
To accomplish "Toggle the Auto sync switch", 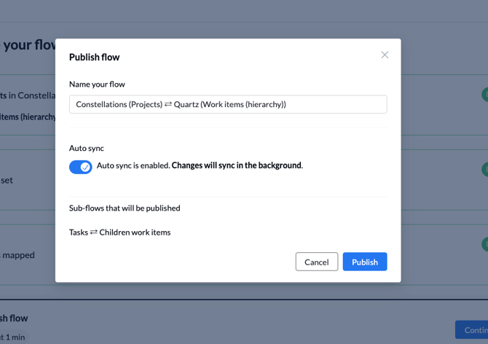I will click(x=80, y=167).
